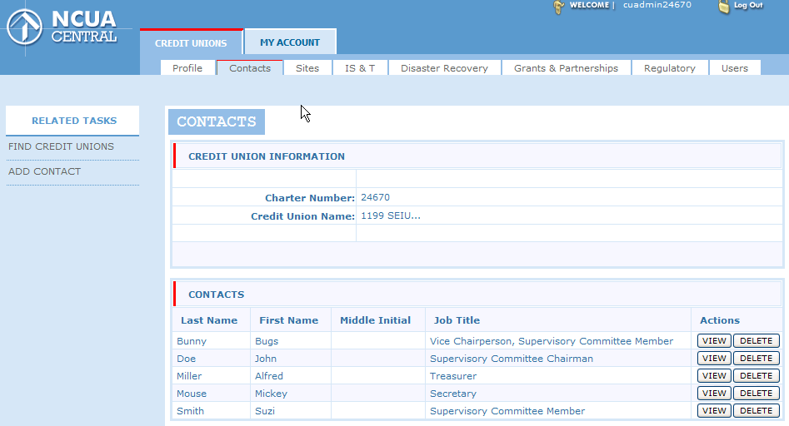
Task: View Alfred Miller's contact details
Action: point(714,376)
